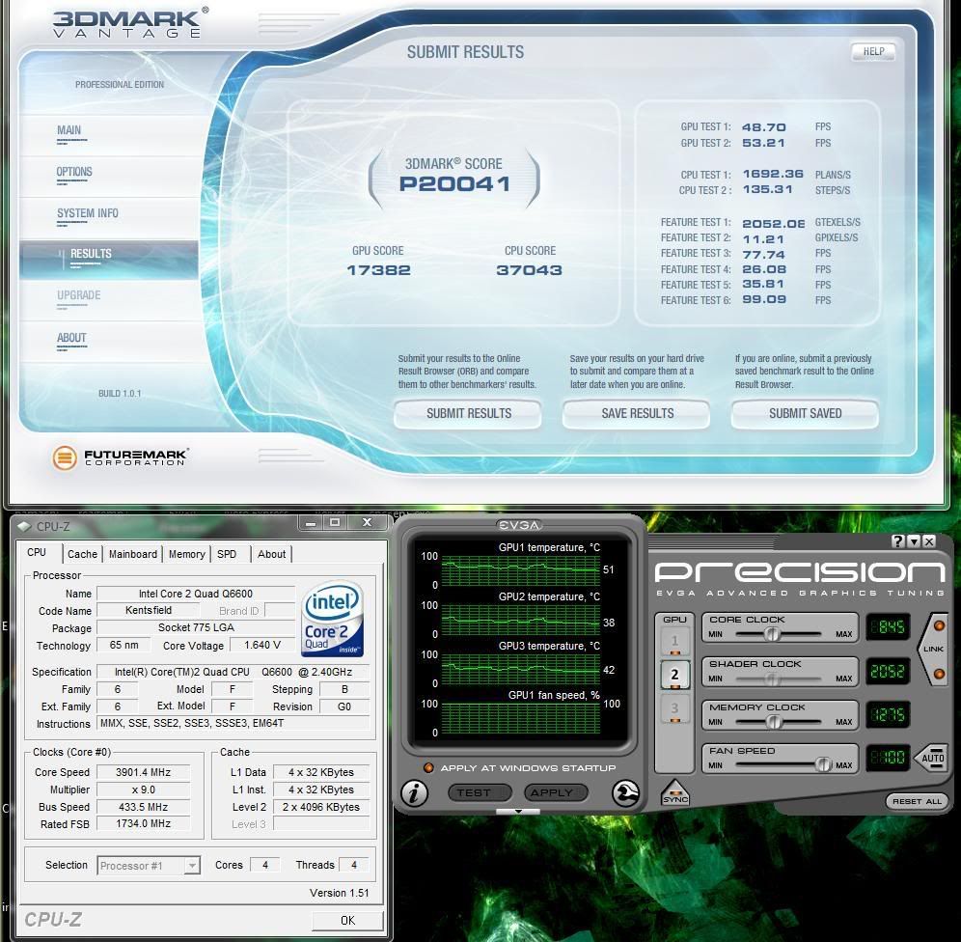Click the CPU-Z title bar icon

coord(24,526)
